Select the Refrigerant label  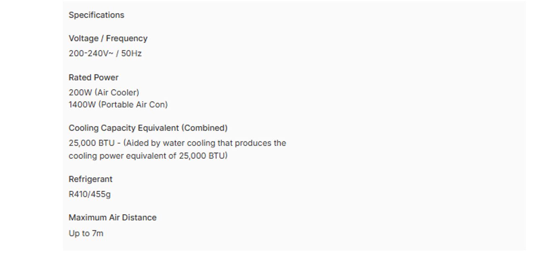(x=91, y=179)
